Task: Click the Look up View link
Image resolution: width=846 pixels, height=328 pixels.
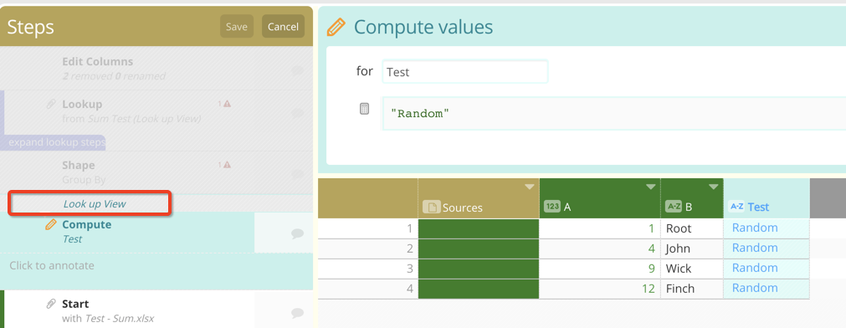Action: coord(95,204)
